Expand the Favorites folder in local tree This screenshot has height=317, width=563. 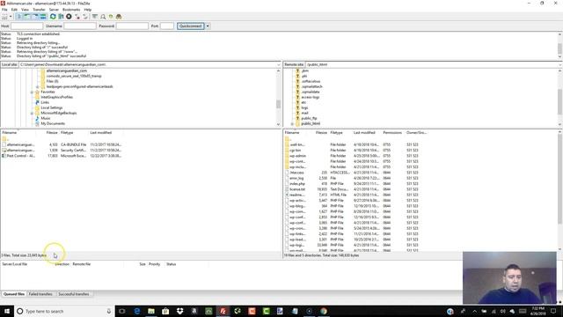pos(32,92)
